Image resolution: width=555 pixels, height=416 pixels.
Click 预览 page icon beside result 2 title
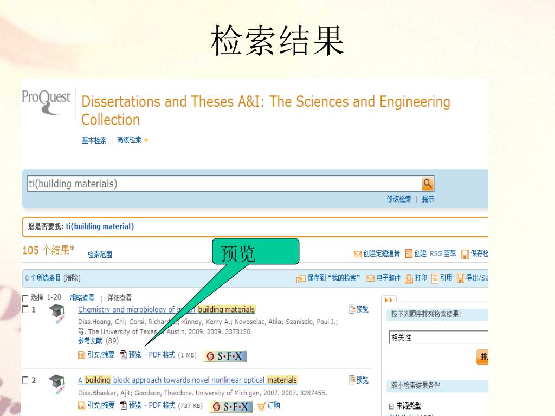coord(352,380)
